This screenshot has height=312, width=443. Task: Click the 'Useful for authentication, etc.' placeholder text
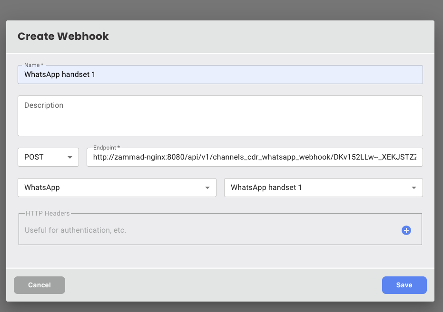(x=75, y=230)
